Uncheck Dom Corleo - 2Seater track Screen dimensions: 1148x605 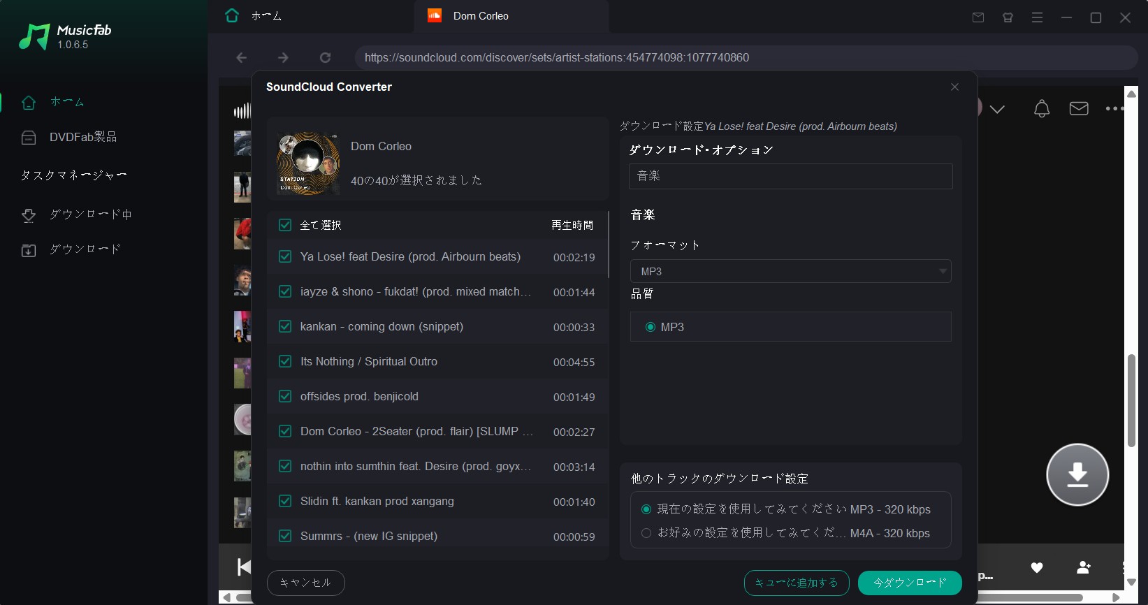285,431
